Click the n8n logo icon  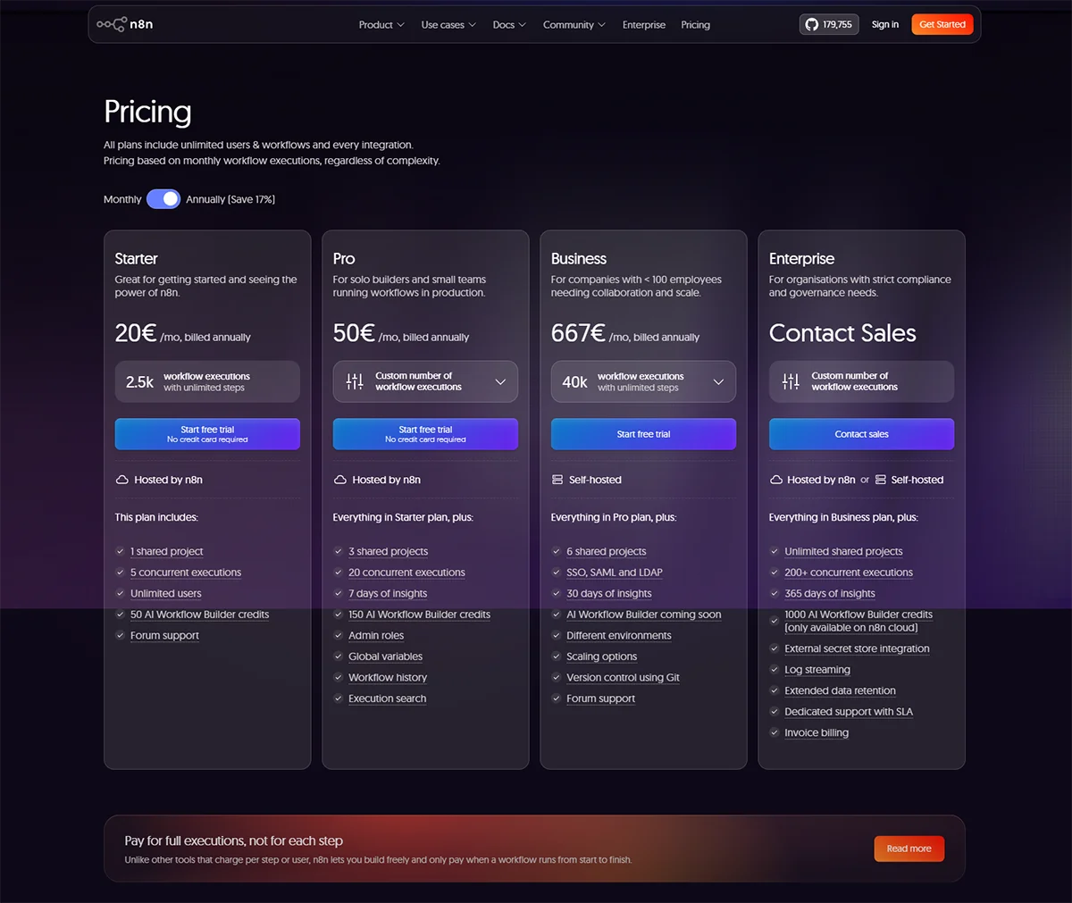[x=112, y=24]
